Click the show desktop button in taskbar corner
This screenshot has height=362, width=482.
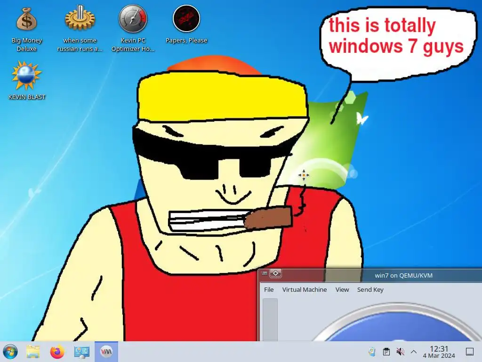point(470,352)
